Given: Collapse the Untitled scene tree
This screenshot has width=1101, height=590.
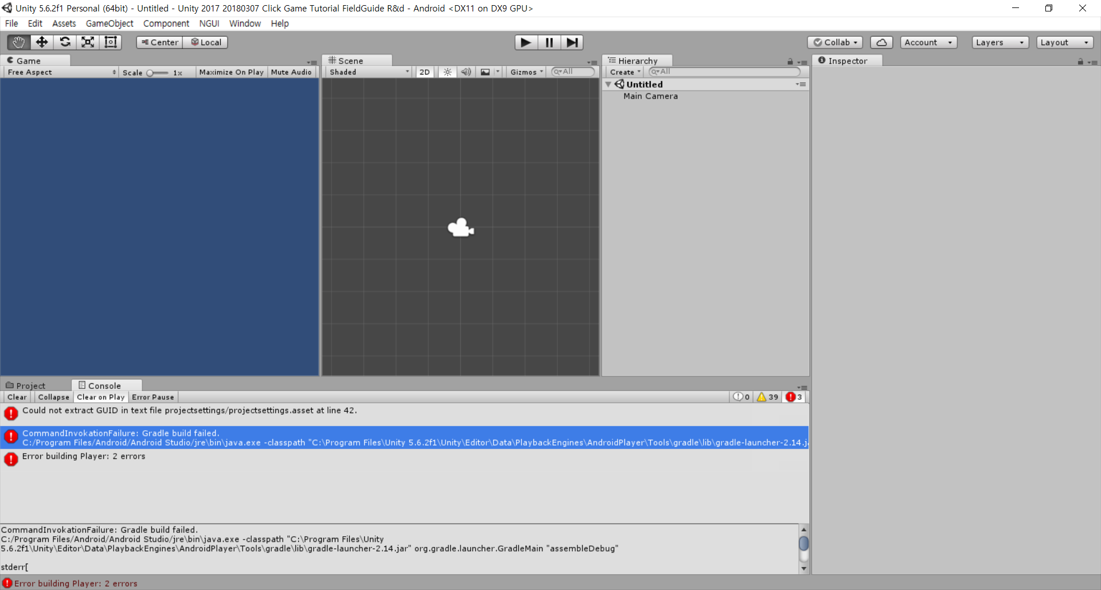Looking at the screenshot, I should point(608,84).
